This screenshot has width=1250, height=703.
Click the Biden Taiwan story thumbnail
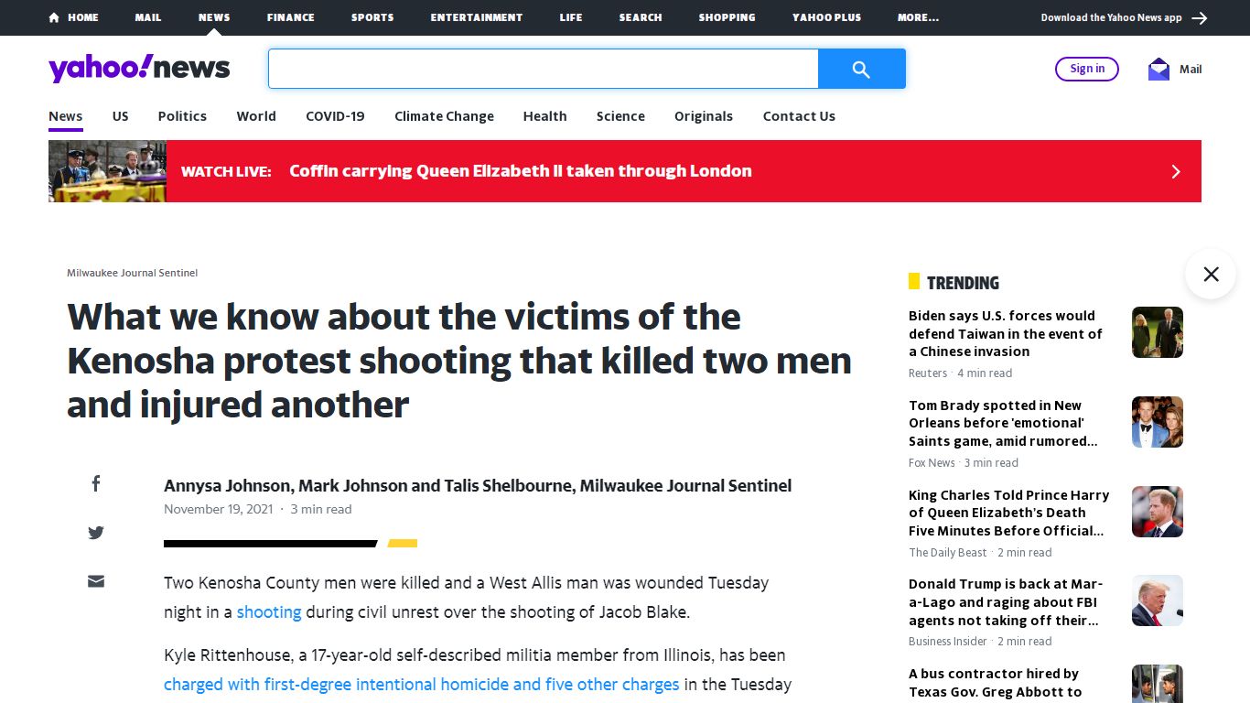1158,332
